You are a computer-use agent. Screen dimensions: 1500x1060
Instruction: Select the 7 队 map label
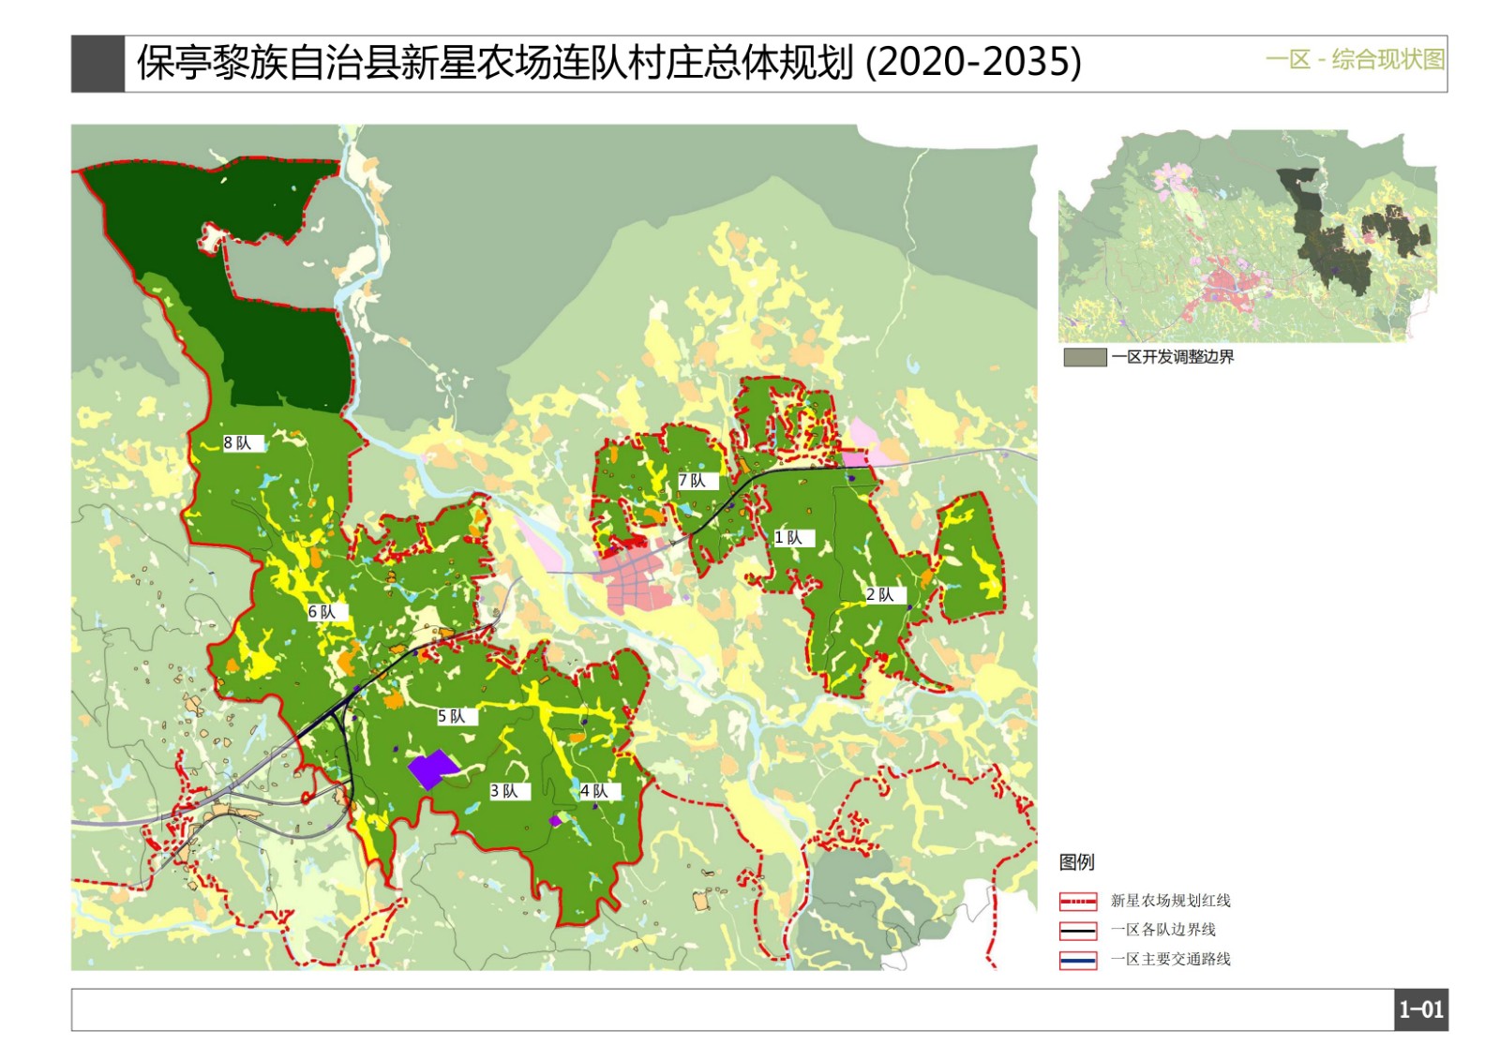click(x=697, y=481)
